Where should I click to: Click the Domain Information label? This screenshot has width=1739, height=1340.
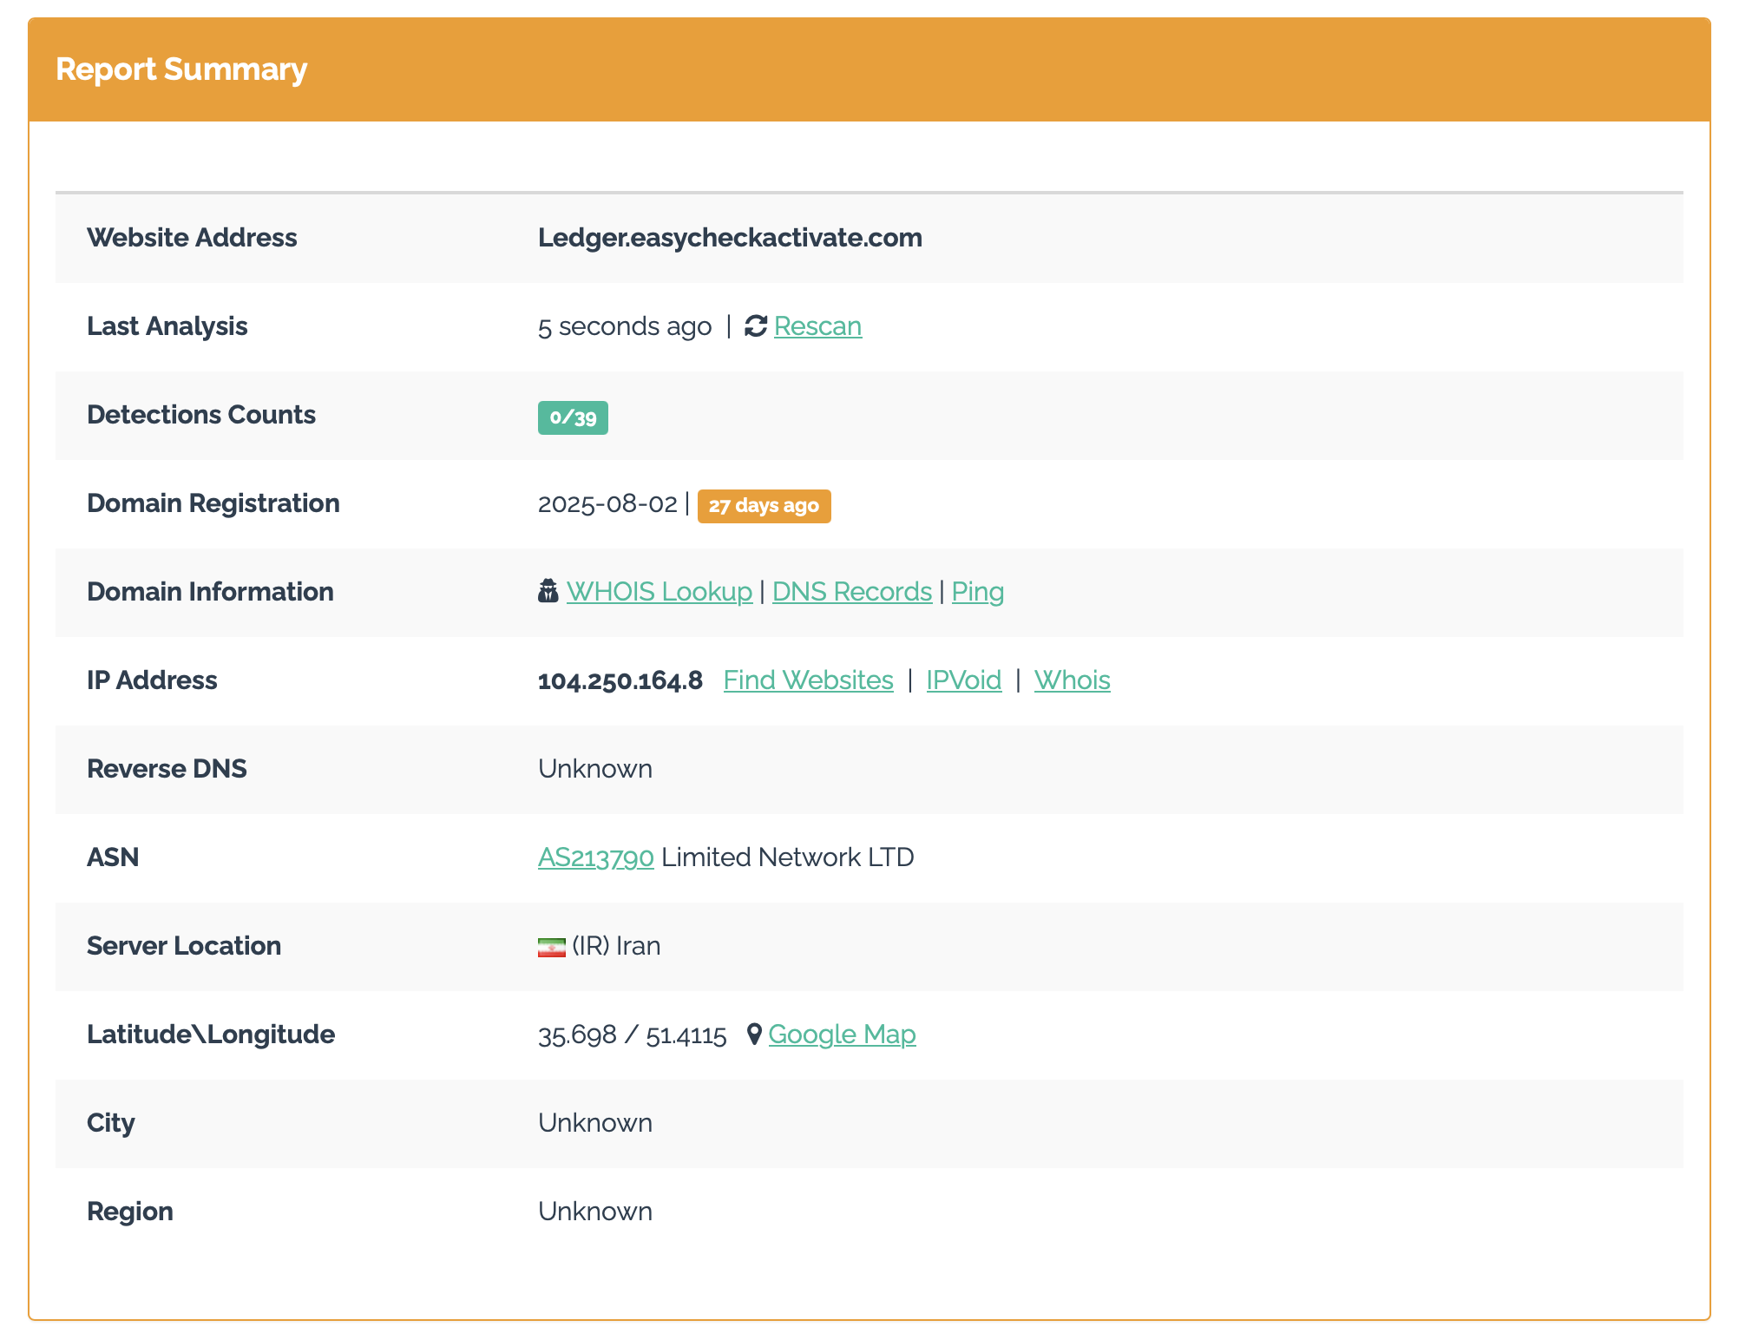[210, 592]
